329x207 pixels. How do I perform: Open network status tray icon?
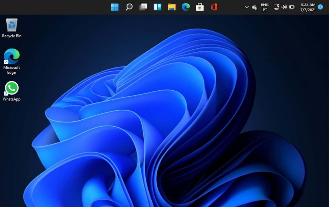tap(276, 7)
